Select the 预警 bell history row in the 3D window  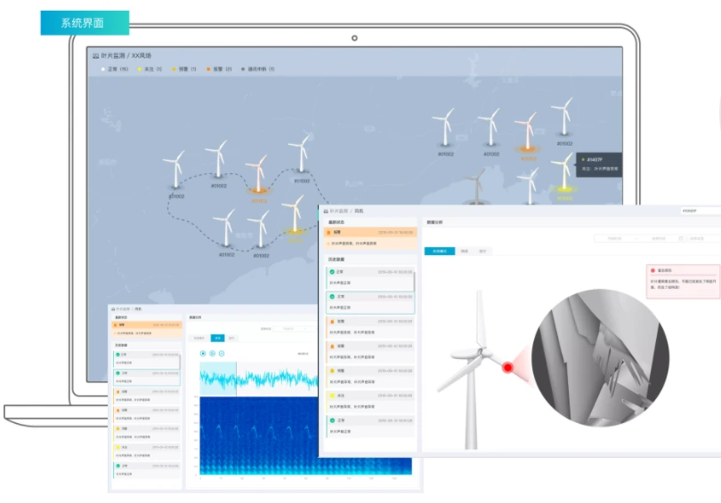click(x=370, y=377)
